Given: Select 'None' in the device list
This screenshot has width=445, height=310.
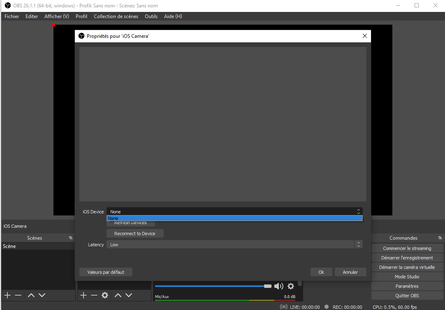Looking at the screenshot, I should click(x=234, y=218).
